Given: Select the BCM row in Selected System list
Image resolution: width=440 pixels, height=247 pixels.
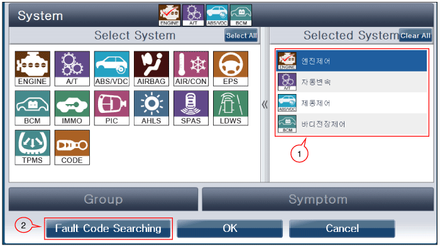Looking at the screenshot, I should pos(351,124).
